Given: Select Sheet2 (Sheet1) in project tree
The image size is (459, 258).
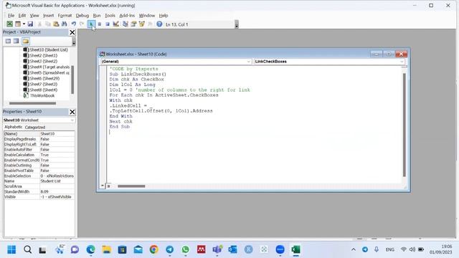Looking at the screenshot, I should (x=43, y=56).
